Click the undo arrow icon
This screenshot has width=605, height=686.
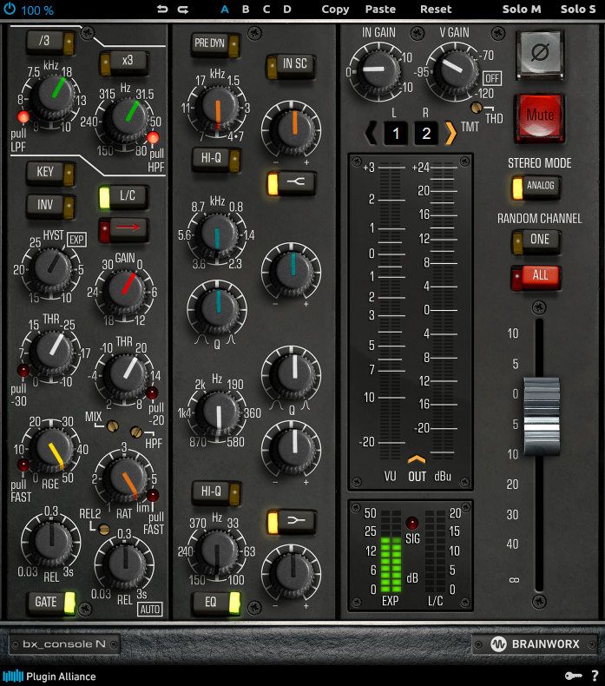(x=162, y=10)
